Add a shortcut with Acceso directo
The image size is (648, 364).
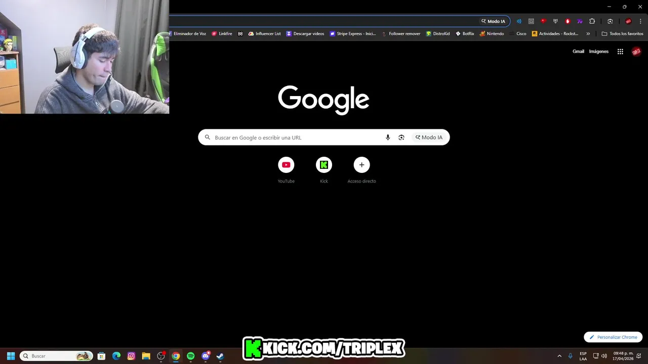[361, 170]
